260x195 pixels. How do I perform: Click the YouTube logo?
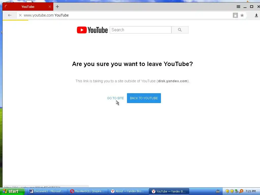pos(92,30)
